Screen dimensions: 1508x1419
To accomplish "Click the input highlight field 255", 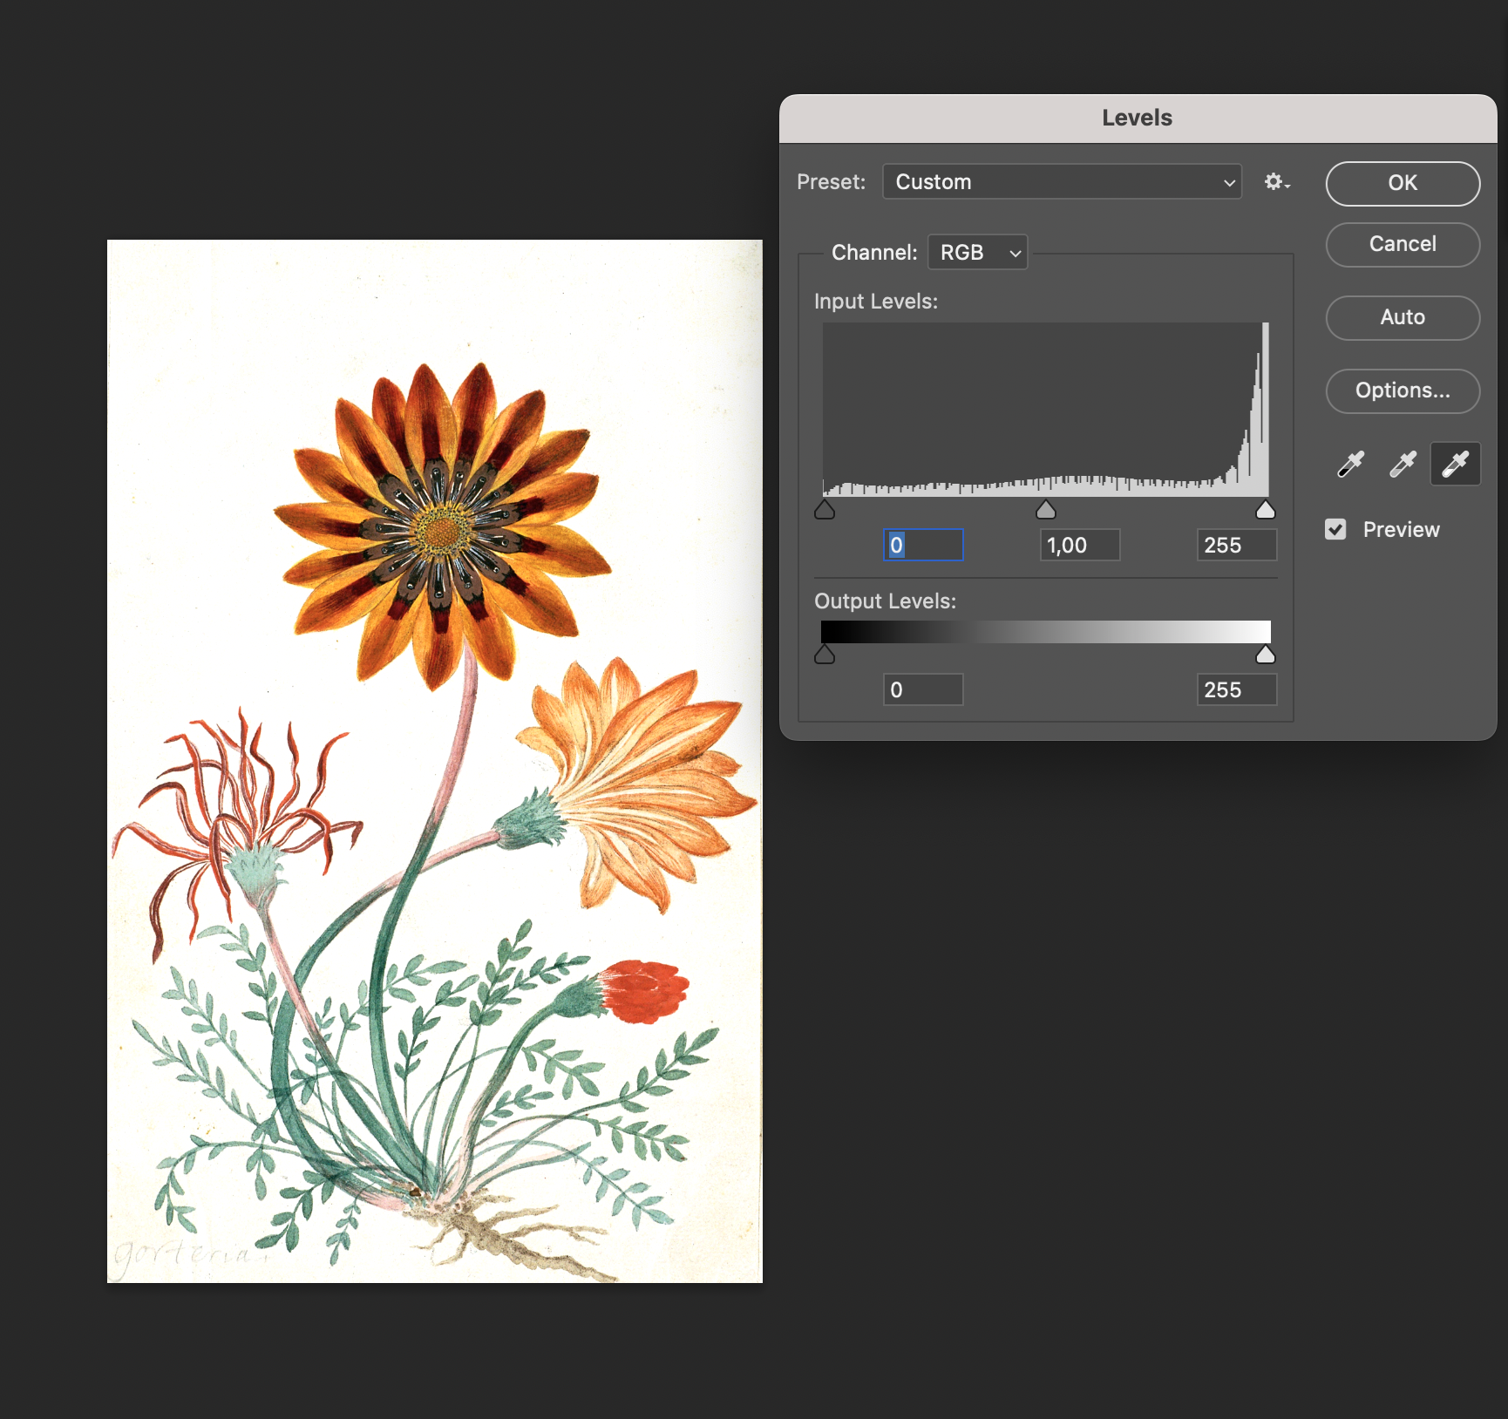I will (1236, 546).
